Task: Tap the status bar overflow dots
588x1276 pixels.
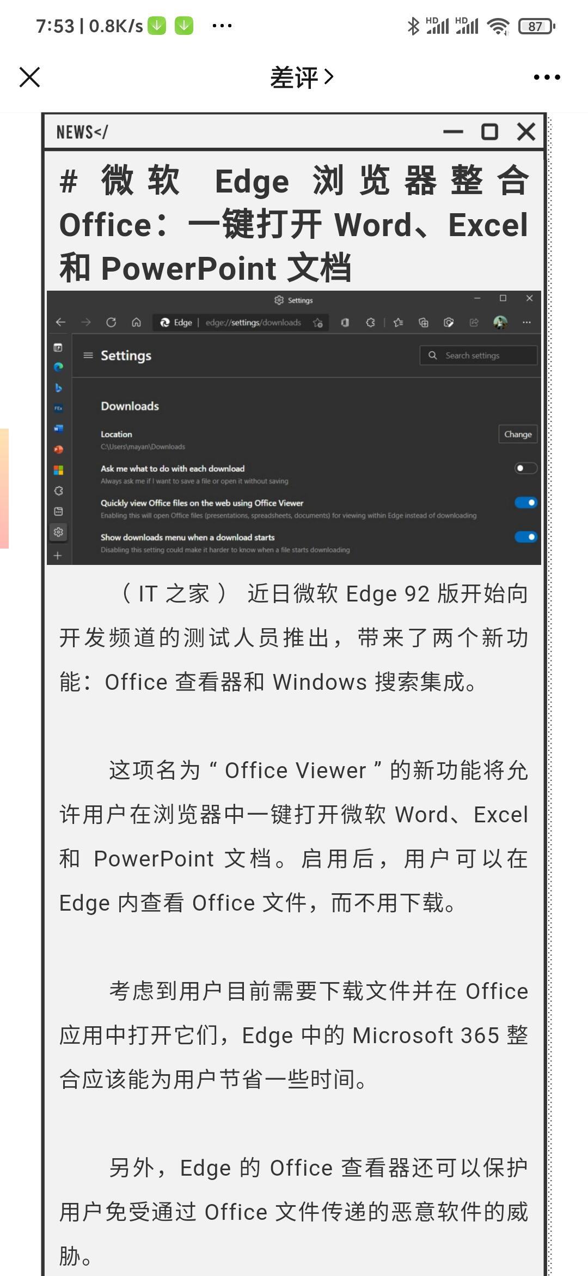Action: tap(222, 26)
